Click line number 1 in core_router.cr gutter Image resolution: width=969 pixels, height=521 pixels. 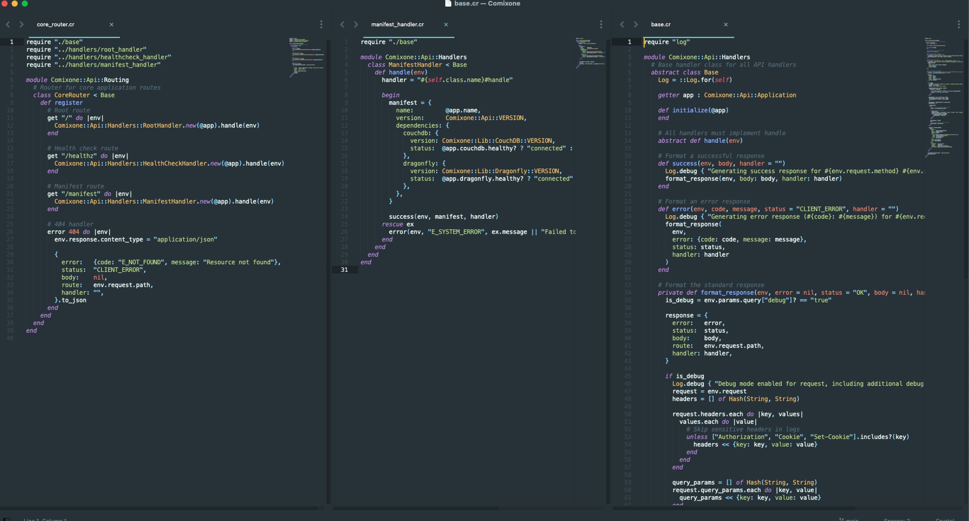pyautogui.click(x=12, y=42)
